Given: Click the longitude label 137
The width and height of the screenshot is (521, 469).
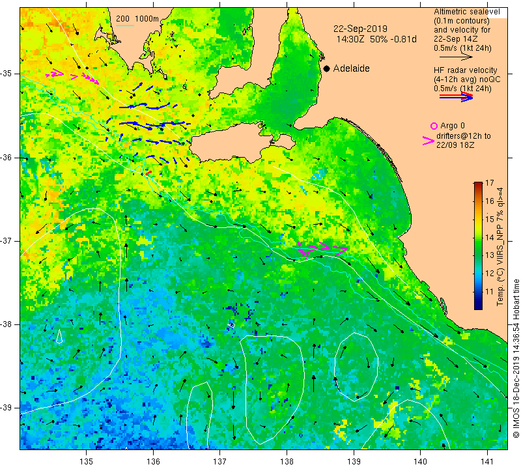Looking at the screenshot, I should [220, 461].
